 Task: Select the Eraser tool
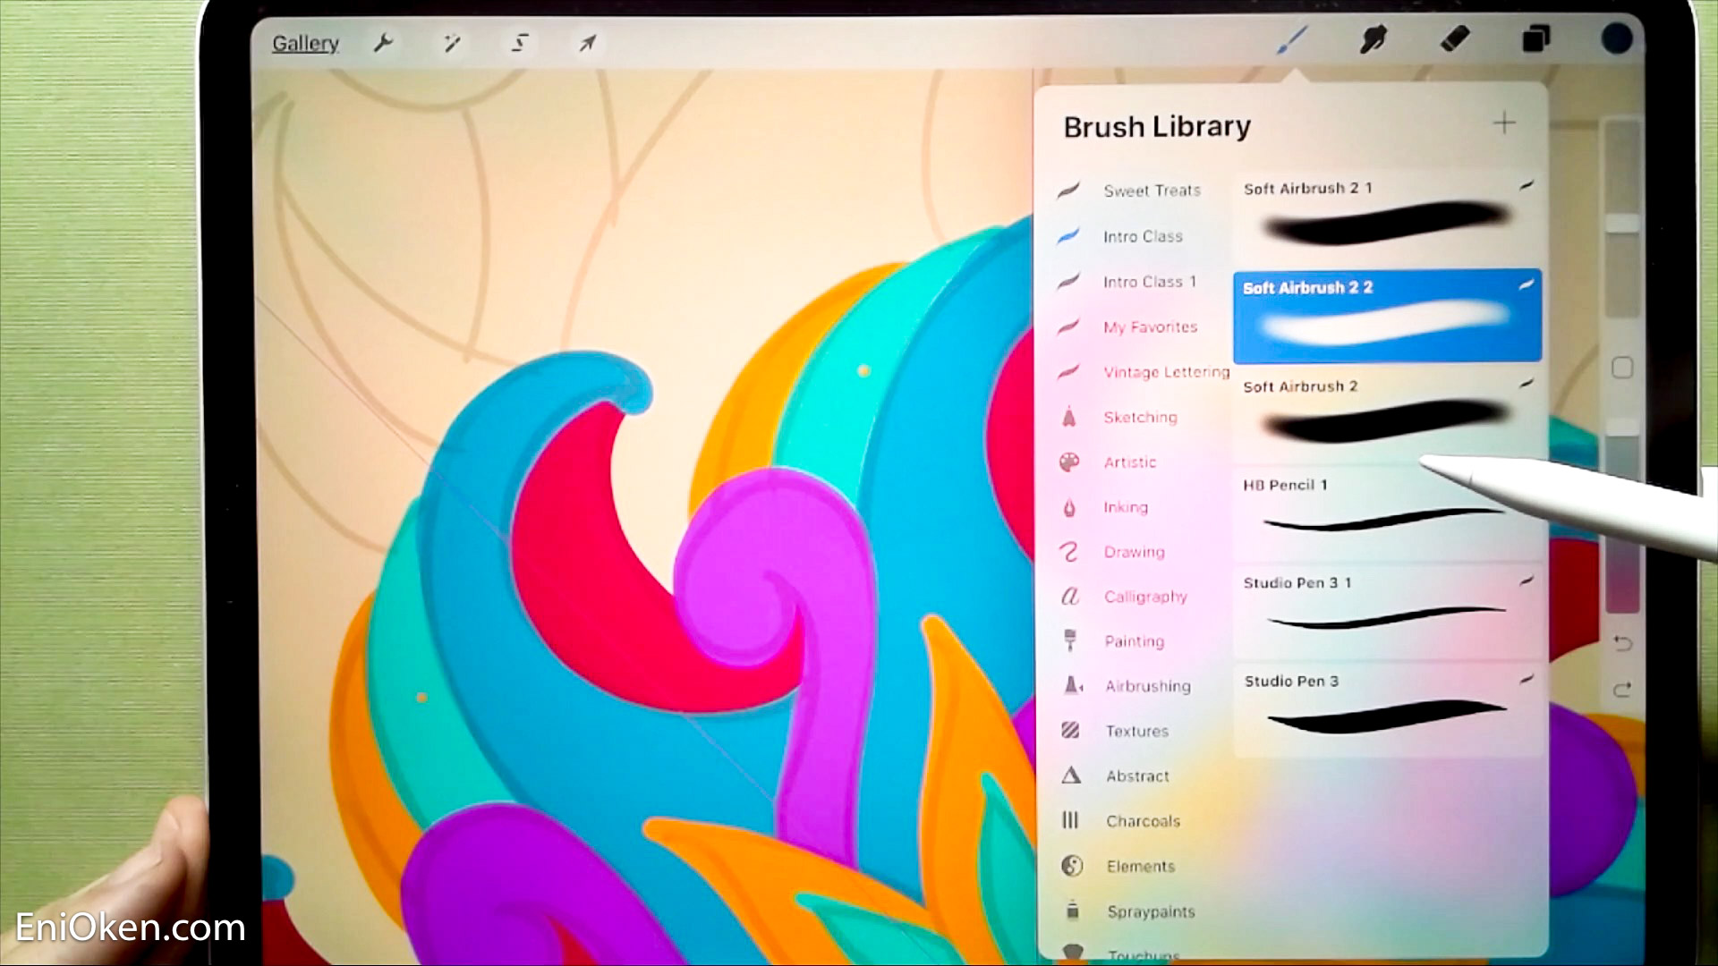pos(1454,39)
